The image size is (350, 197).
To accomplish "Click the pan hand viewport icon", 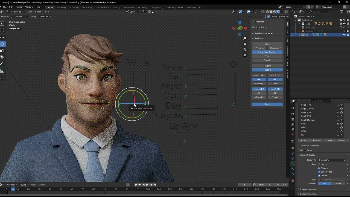I will [245, 44].
